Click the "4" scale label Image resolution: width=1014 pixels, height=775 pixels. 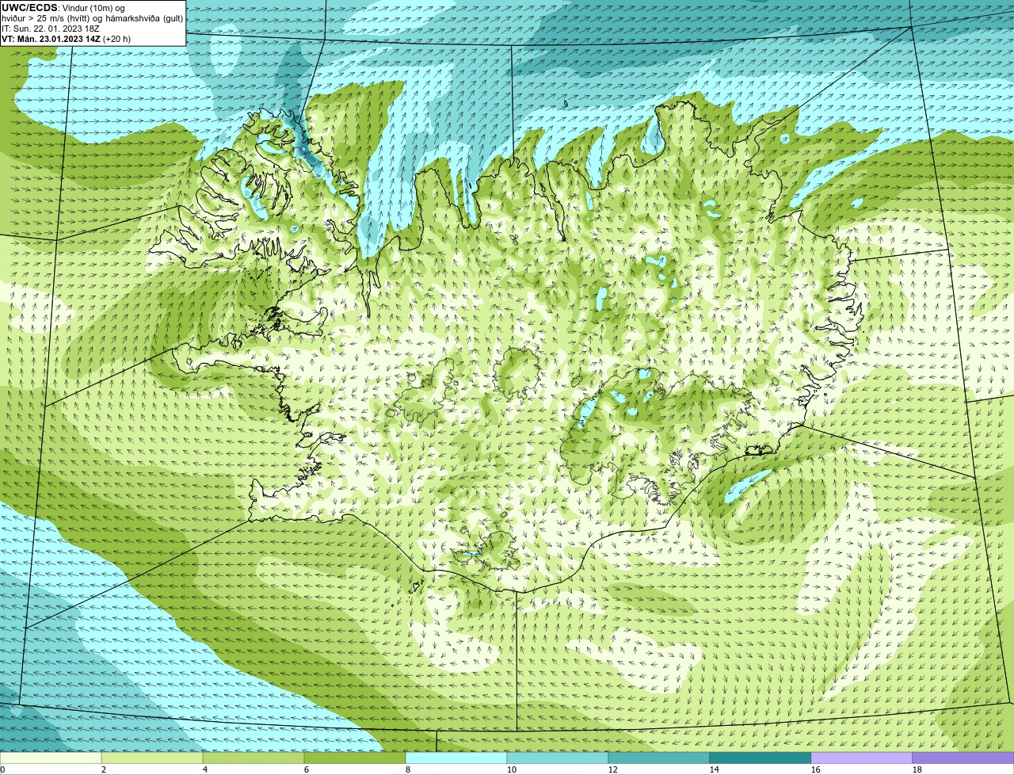[x=205, y=769]
